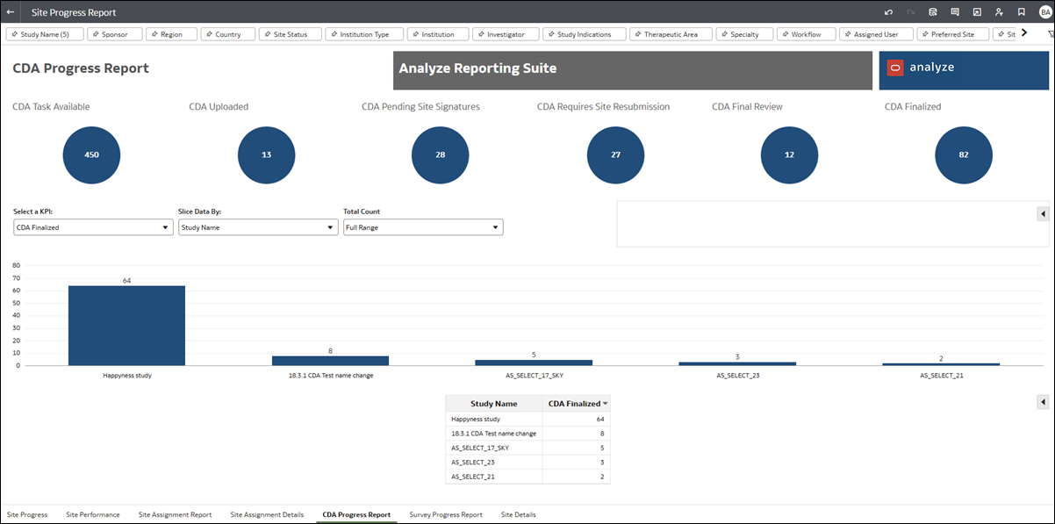The height and width of the screenshot is (524, 1055).
Task: Toggle the pin on the Specialty filter
Action: [726, 34]
